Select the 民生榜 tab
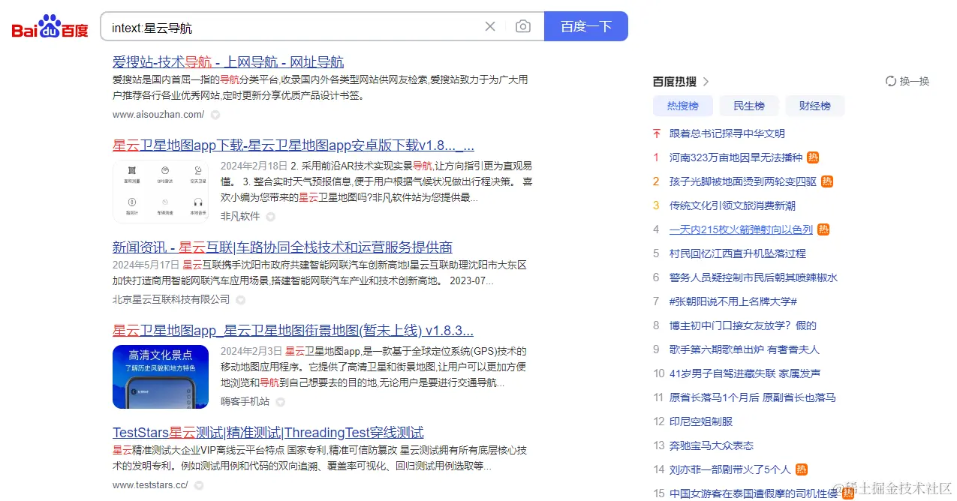Image resolution: width=957 pixels, height=501 pixels. (x=749, y=106)
